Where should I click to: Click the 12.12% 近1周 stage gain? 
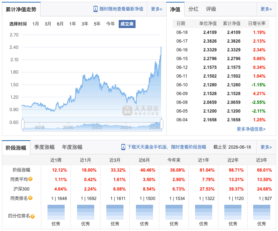click(60, 170)
